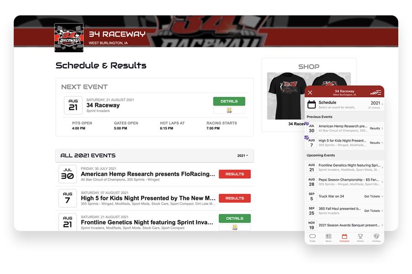Open the Track tab icon in the mobile bar
The width and height of the screenshot is (412, 274).
[x=312, y=238]
